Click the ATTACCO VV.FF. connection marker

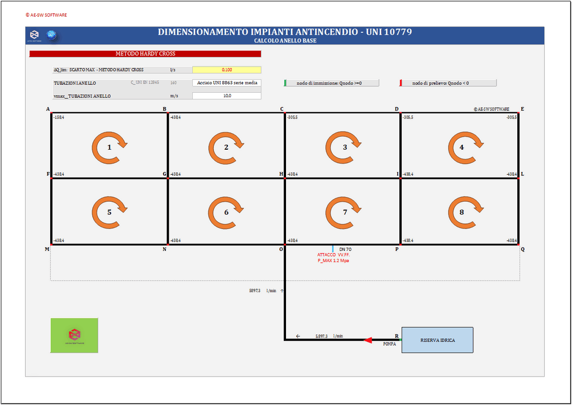(333, 249)
